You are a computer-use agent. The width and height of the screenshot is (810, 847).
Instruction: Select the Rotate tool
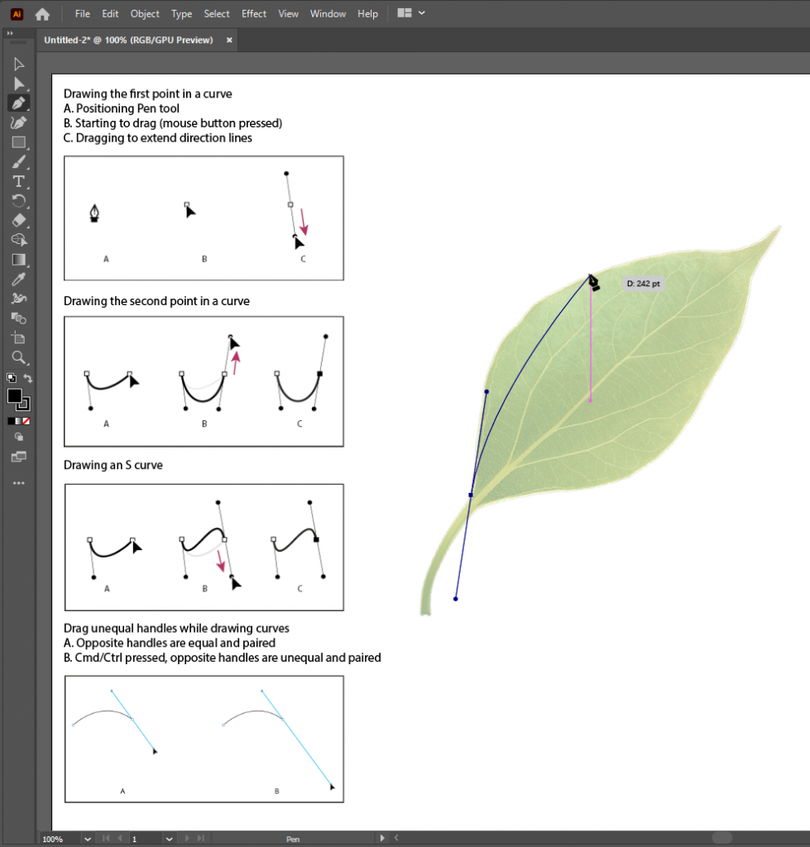[19, 201]
